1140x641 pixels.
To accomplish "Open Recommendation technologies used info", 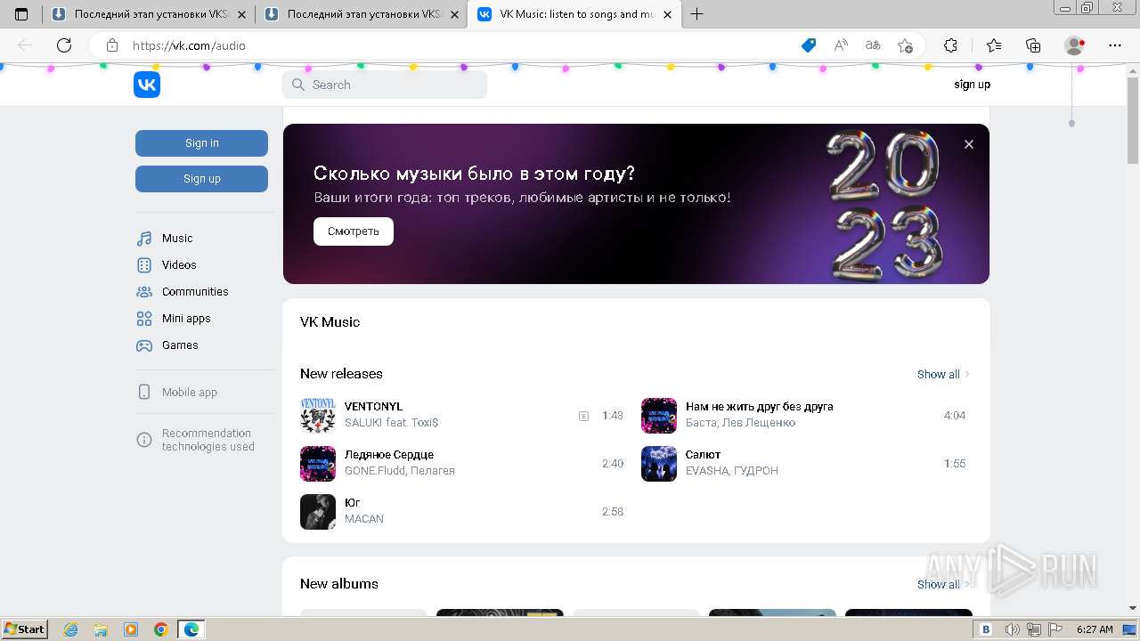I will [208, 440].
